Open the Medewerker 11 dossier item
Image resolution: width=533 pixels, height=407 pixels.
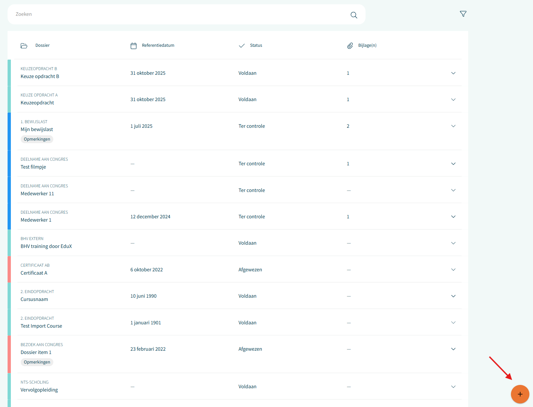(37, 194)
